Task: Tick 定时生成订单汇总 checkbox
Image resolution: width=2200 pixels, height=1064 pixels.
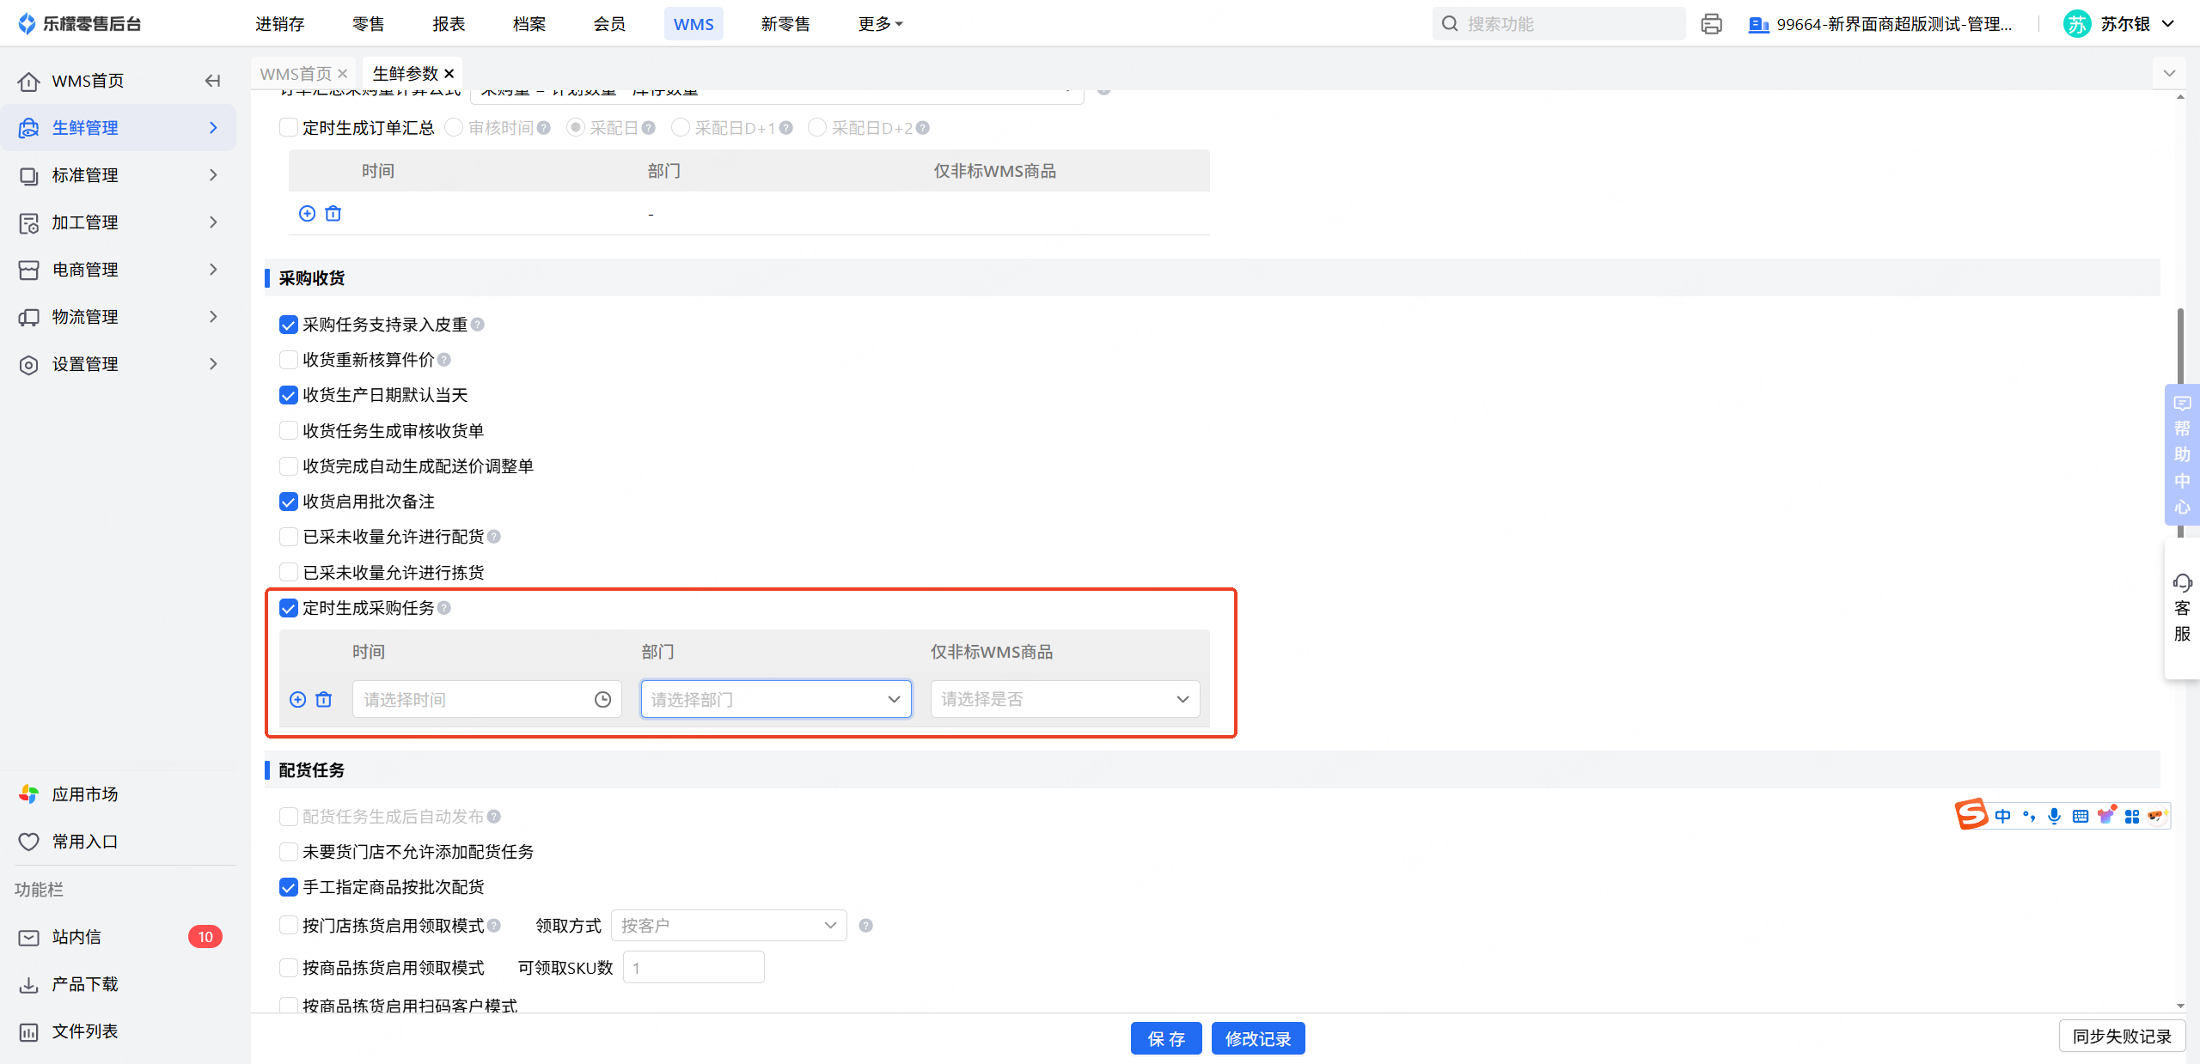Action: click(x=289, y=128)
